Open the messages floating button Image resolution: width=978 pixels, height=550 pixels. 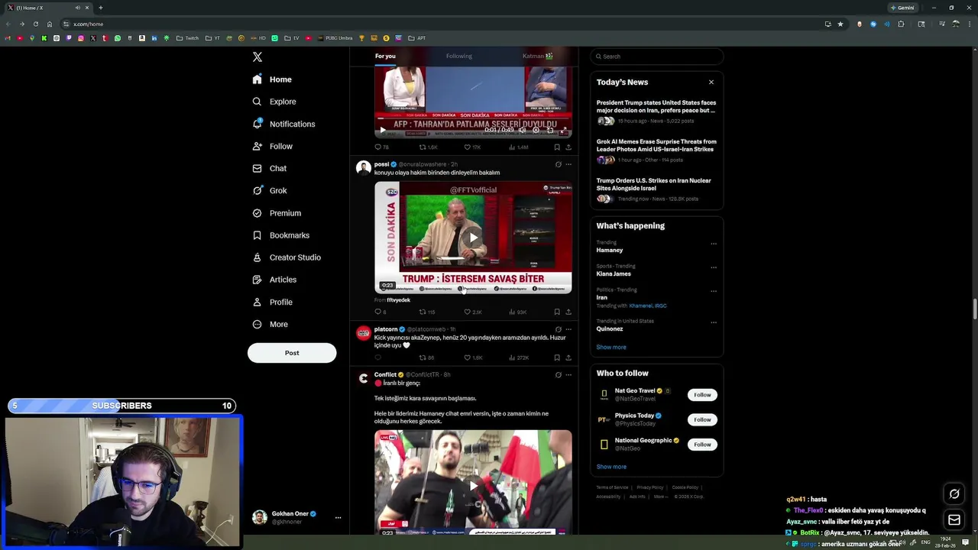click(954, 520)
